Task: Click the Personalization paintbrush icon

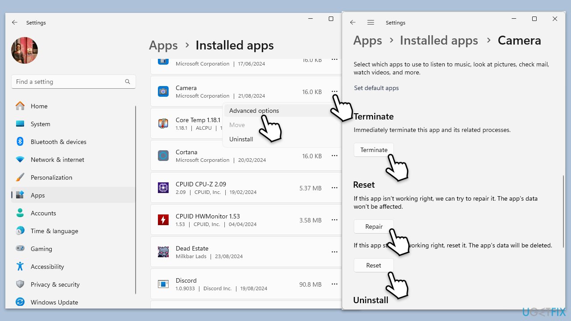Action: (20, 177)
